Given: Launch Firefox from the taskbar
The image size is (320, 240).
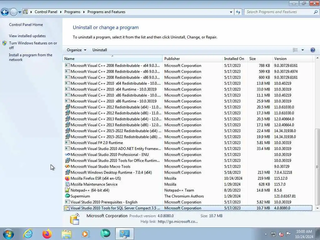Looking at the screenshot, I should [x=47, y=234].
